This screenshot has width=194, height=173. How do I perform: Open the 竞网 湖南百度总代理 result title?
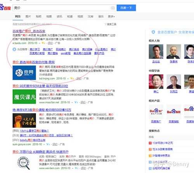pyautogui.click(x=33, y=62)
